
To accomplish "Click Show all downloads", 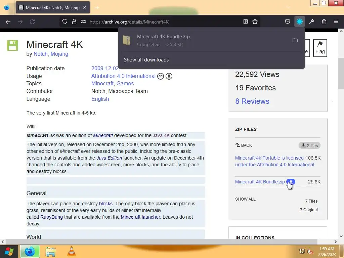I will (146, 60).
